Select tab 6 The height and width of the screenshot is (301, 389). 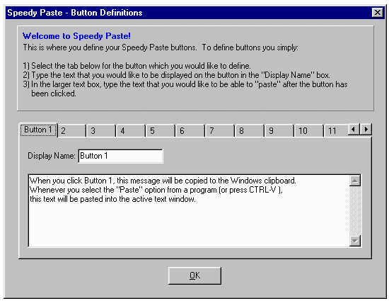point(191,131)
